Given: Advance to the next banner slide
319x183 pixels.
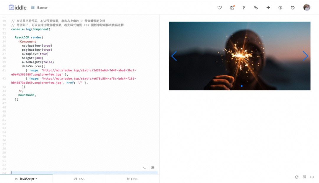Looking at the screenshot, I should click(x=305, y=56).
